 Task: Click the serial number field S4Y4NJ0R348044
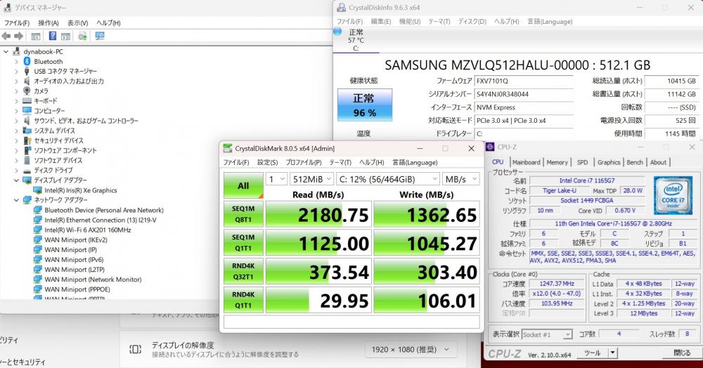(524, 94)
